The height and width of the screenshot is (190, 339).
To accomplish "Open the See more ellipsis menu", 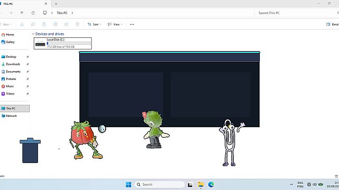I will point(132,24).
